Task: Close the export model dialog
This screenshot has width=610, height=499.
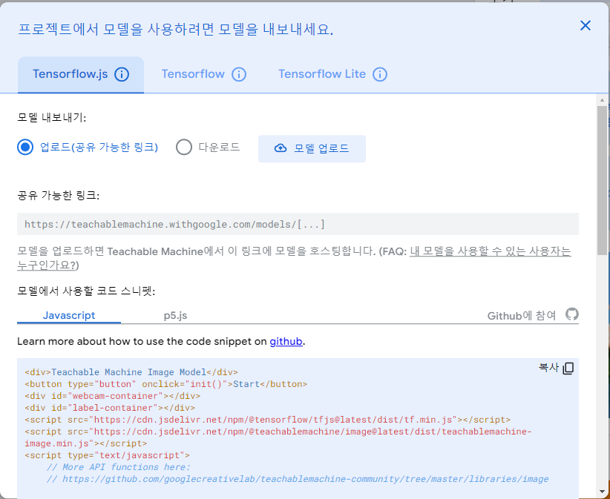Action: [585, 26]
